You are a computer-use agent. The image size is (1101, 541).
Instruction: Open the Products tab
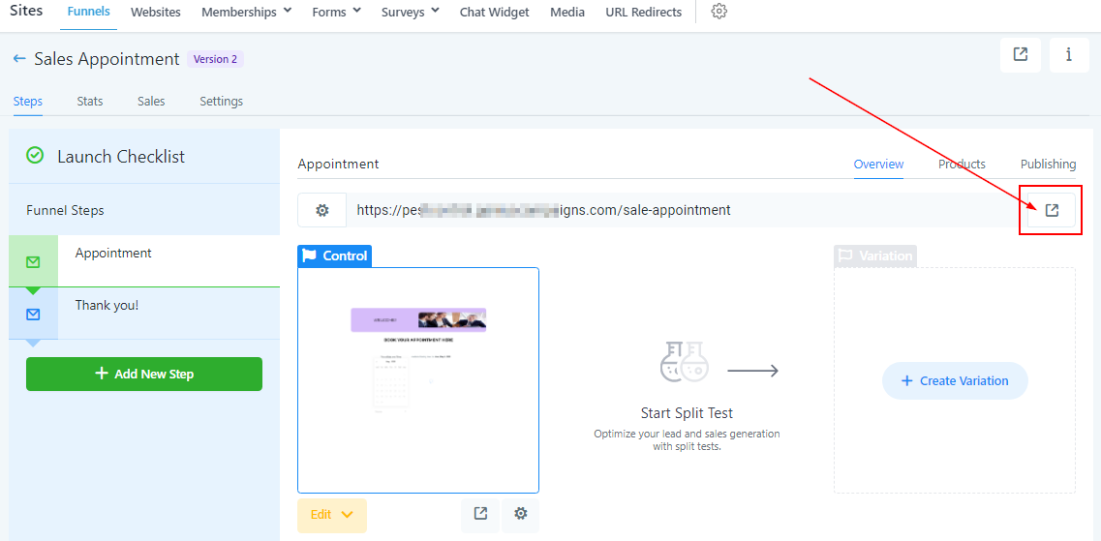click(962, 165)
